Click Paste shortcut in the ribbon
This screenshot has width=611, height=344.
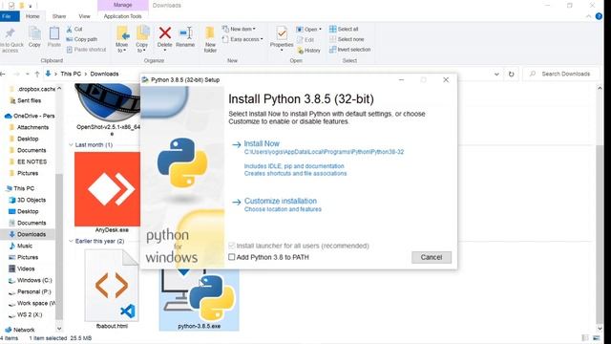(x=86, y=50)
